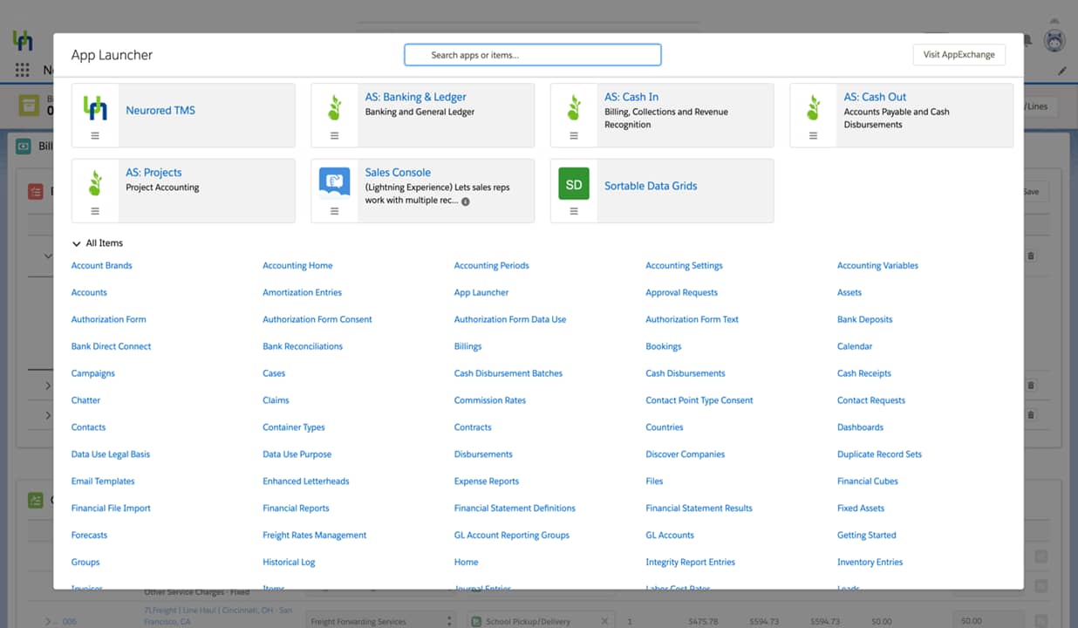Go to Bank Reconciliations
Screen dimensions: 1078x628
(303, 347)
